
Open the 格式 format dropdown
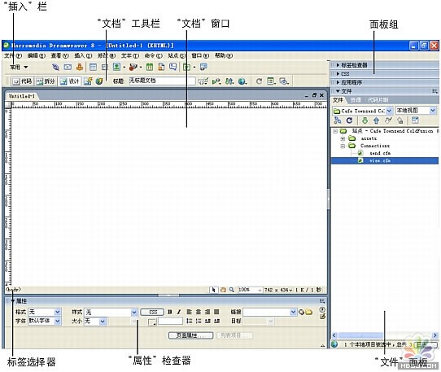tap(58, 312)
